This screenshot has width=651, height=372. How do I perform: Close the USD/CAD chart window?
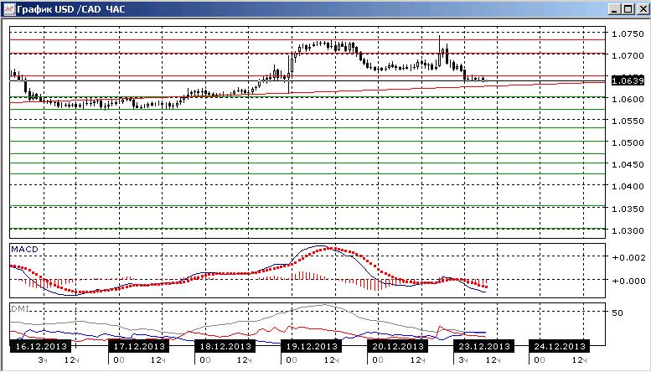coord(642,8)
